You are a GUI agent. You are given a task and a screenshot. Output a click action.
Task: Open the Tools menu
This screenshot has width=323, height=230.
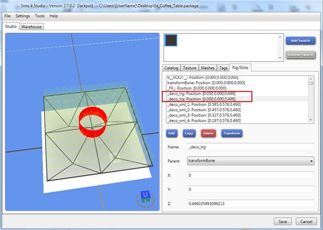40,16
